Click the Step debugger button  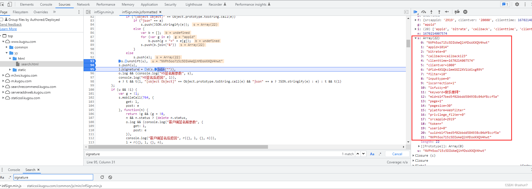click(x=447, y=12)
